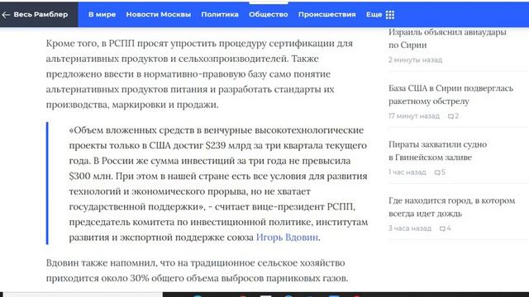Open the В мире section
The image size is (529, 297).
point(102,15)
